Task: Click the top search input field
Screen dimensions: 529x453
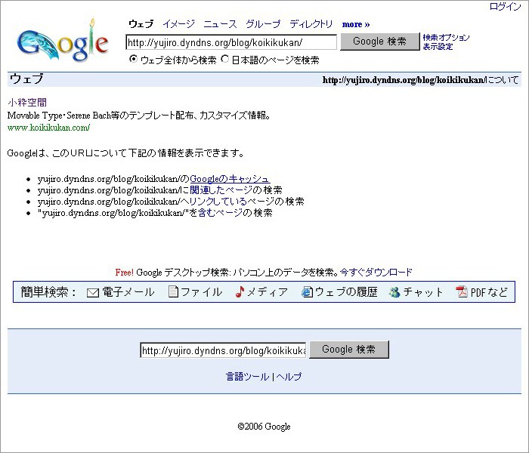Action: [230, 42]
